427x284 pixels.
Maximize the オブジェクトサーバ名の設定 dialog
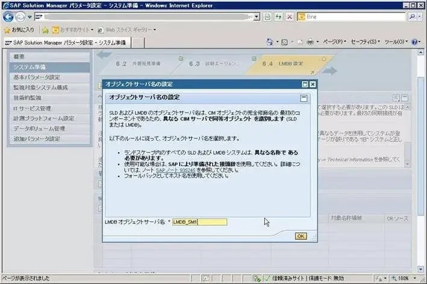pyautogui.click(x=305, y=85)
